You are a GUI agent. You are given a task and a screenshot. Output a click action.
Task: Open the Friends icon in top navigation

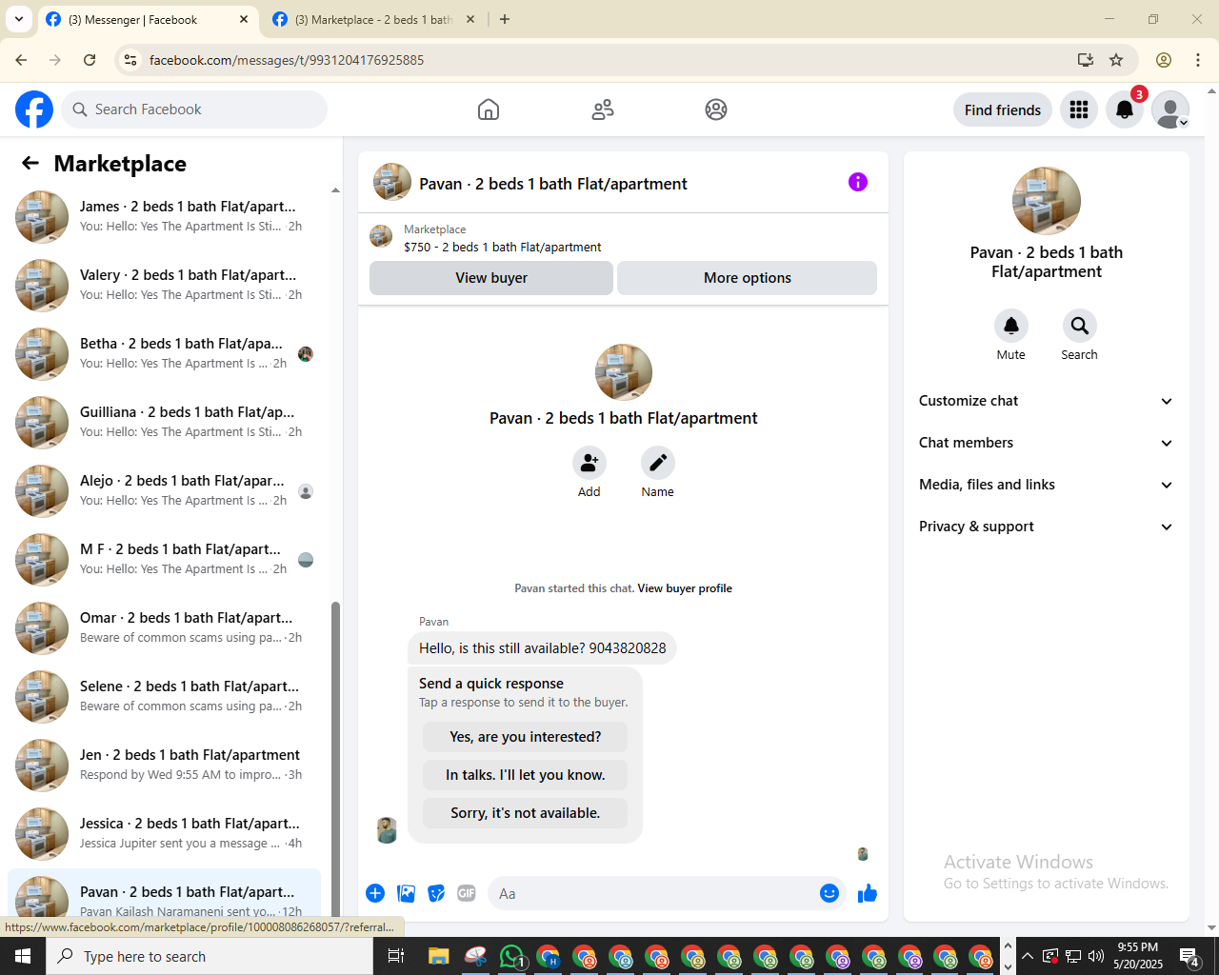(603, 109)
